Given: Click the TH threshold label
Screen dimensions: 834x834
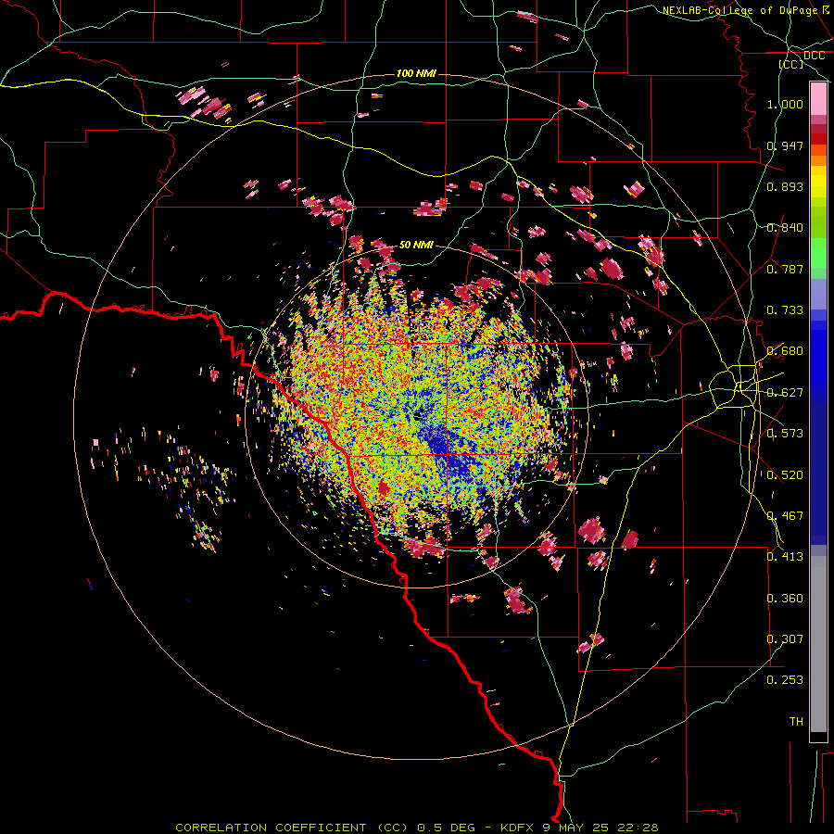Looking at the screenshot, I should (x=796, y=722).
